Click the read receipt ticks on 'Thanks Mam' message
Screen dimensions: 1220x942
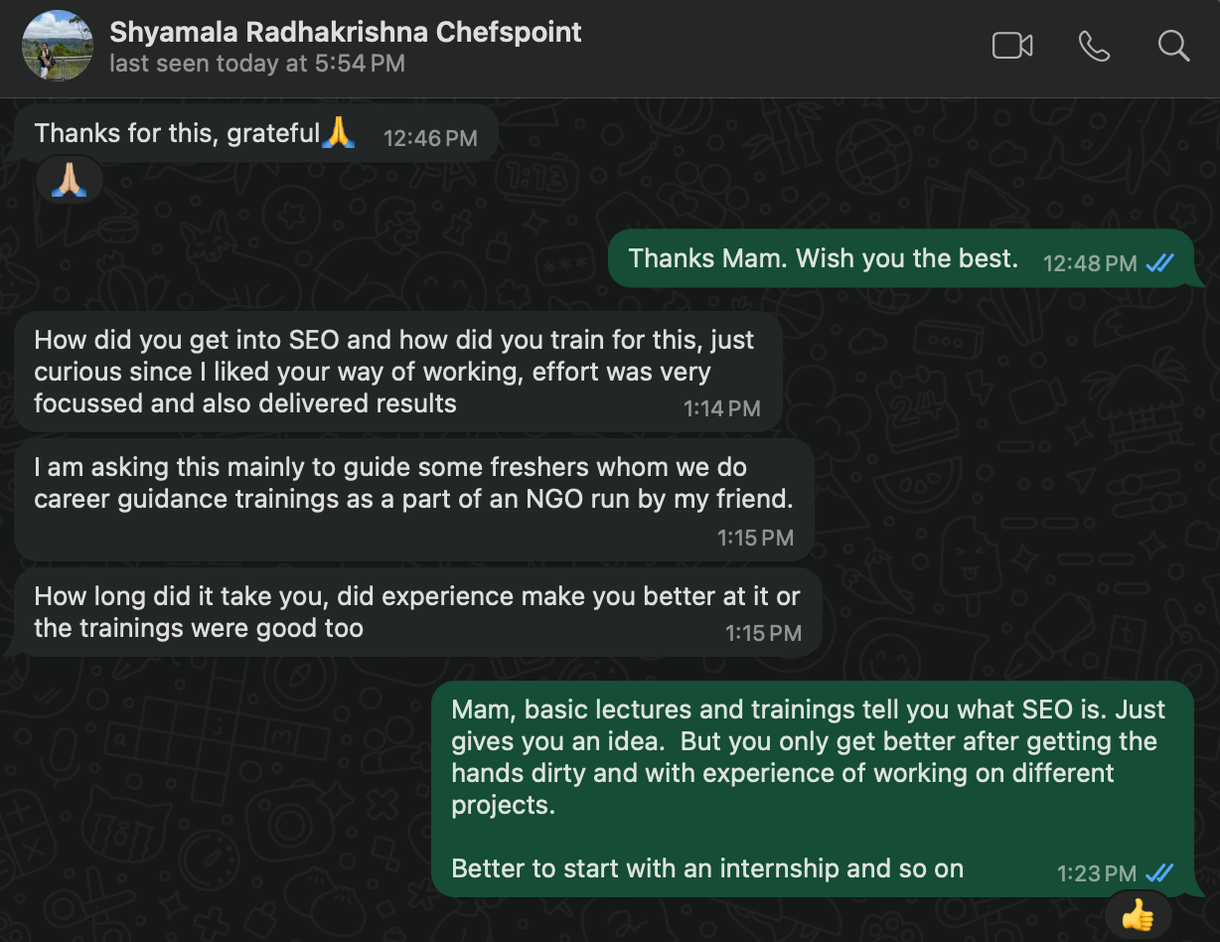(1159, 263)
